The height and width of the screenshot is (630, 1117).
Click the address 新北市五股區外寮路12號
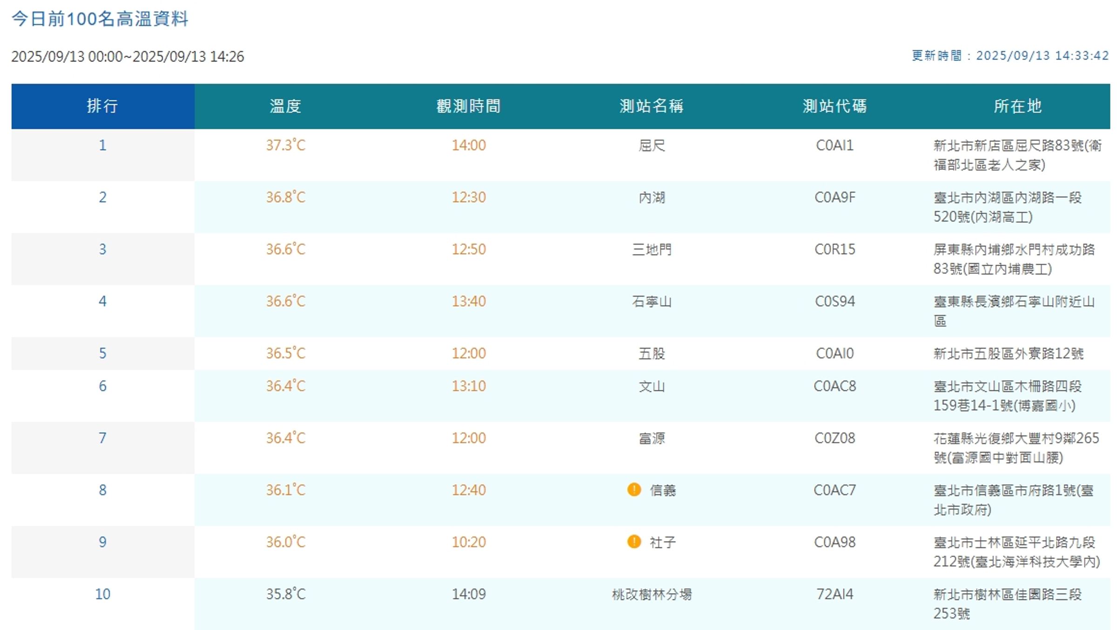tap(1009, 354)
